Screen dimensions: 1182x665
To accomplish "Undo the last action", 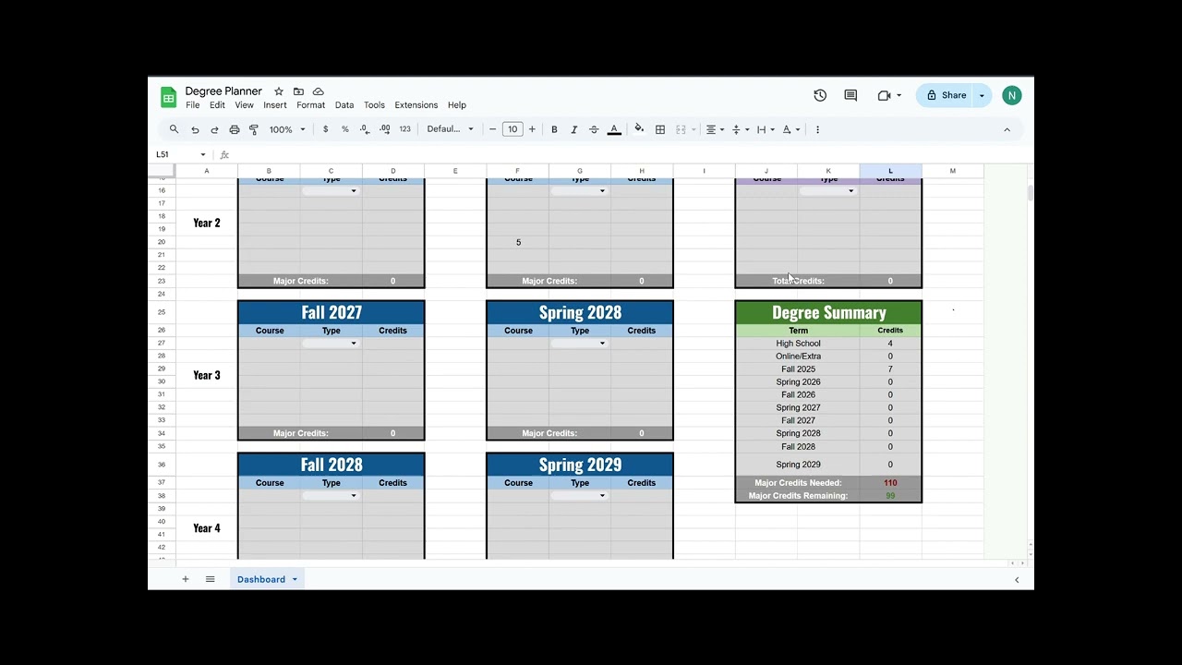I will point(195,129).
